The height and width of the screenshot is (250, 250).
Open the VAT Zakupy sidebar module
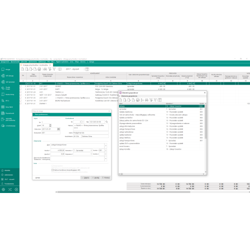click(x=7, y=76)
